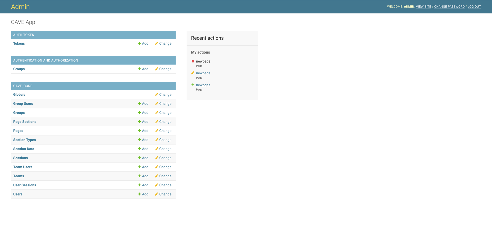Click the red X icon beside newpage action

193,61
